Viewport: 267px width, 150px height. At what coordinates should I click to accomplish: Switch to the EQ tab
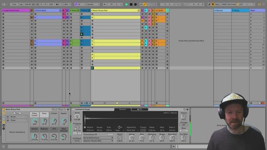point(139,109)
